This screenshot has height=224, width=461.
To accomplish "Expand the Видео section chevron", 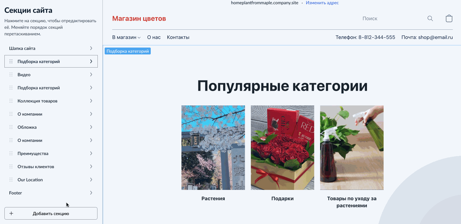I will (91, 74).
